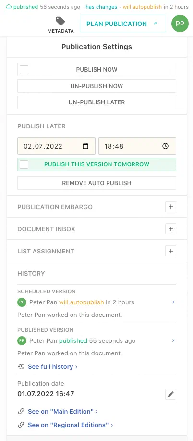Click the Publication Settings heading
Image resolution: width=193 pixels, height=441 pixels.
point(96,46)
